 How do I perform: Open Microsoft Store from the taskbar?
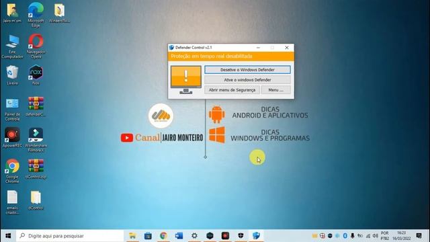click(x=148, y=236)
